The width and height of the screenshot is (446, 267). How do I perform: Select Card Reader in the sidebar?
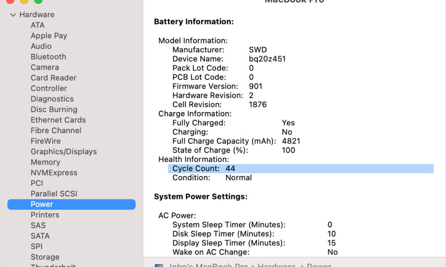(x=53, y=78)
